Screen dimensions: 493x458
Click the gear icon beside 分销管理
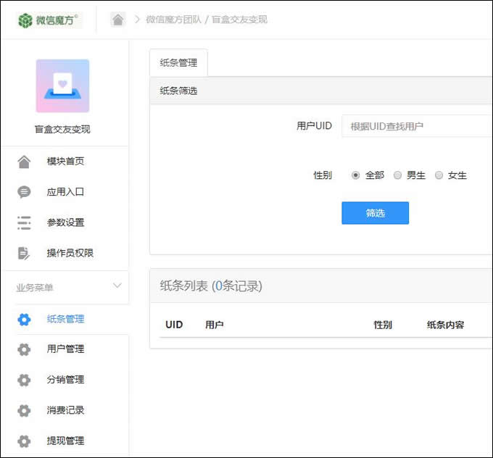pyautogui.click(x=24, y=380)
